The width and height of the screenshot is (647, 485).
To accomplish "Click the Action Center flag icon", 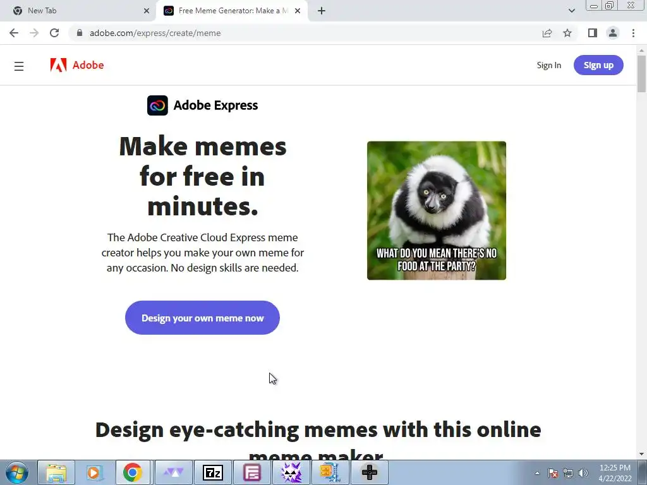I will pyautogui.click(x=553, y=473).
